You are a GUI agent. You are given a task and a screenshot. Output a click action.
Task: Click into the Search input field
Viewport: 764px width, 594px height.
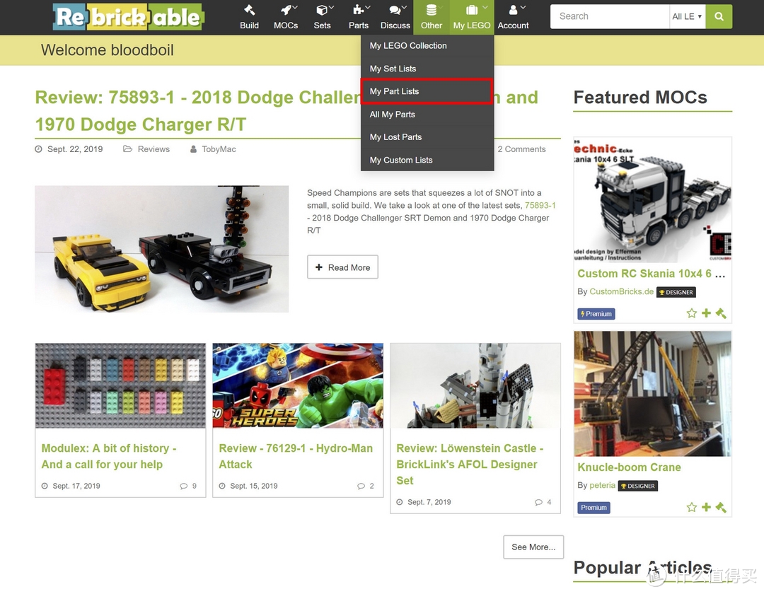click(x=610, y=16)
